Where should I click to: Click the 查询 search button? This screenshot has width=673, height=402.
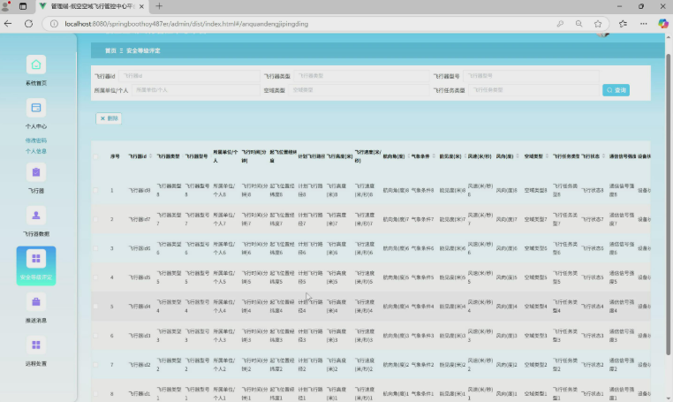pos(616,90)
